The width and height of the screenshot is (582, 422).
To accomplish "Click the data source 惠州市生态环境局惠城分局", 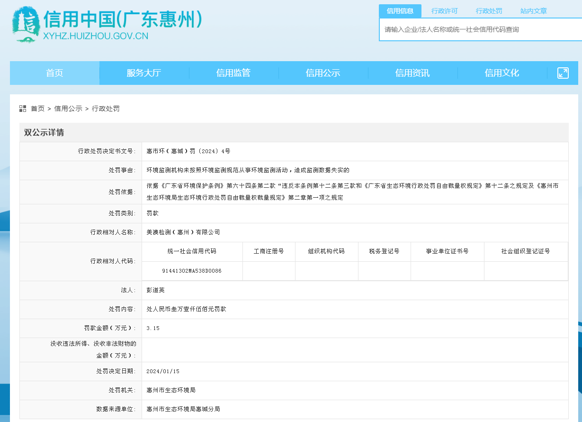I will (x=183, y=409).
